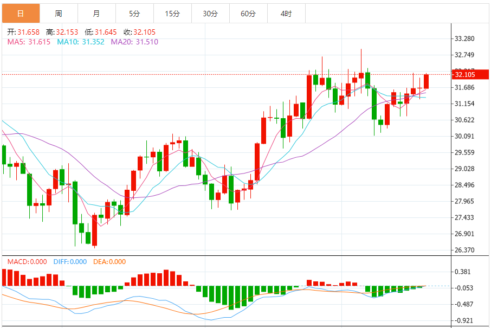
Task: Click the DIFF:0.000 label
Action: [x=70, y=262]
